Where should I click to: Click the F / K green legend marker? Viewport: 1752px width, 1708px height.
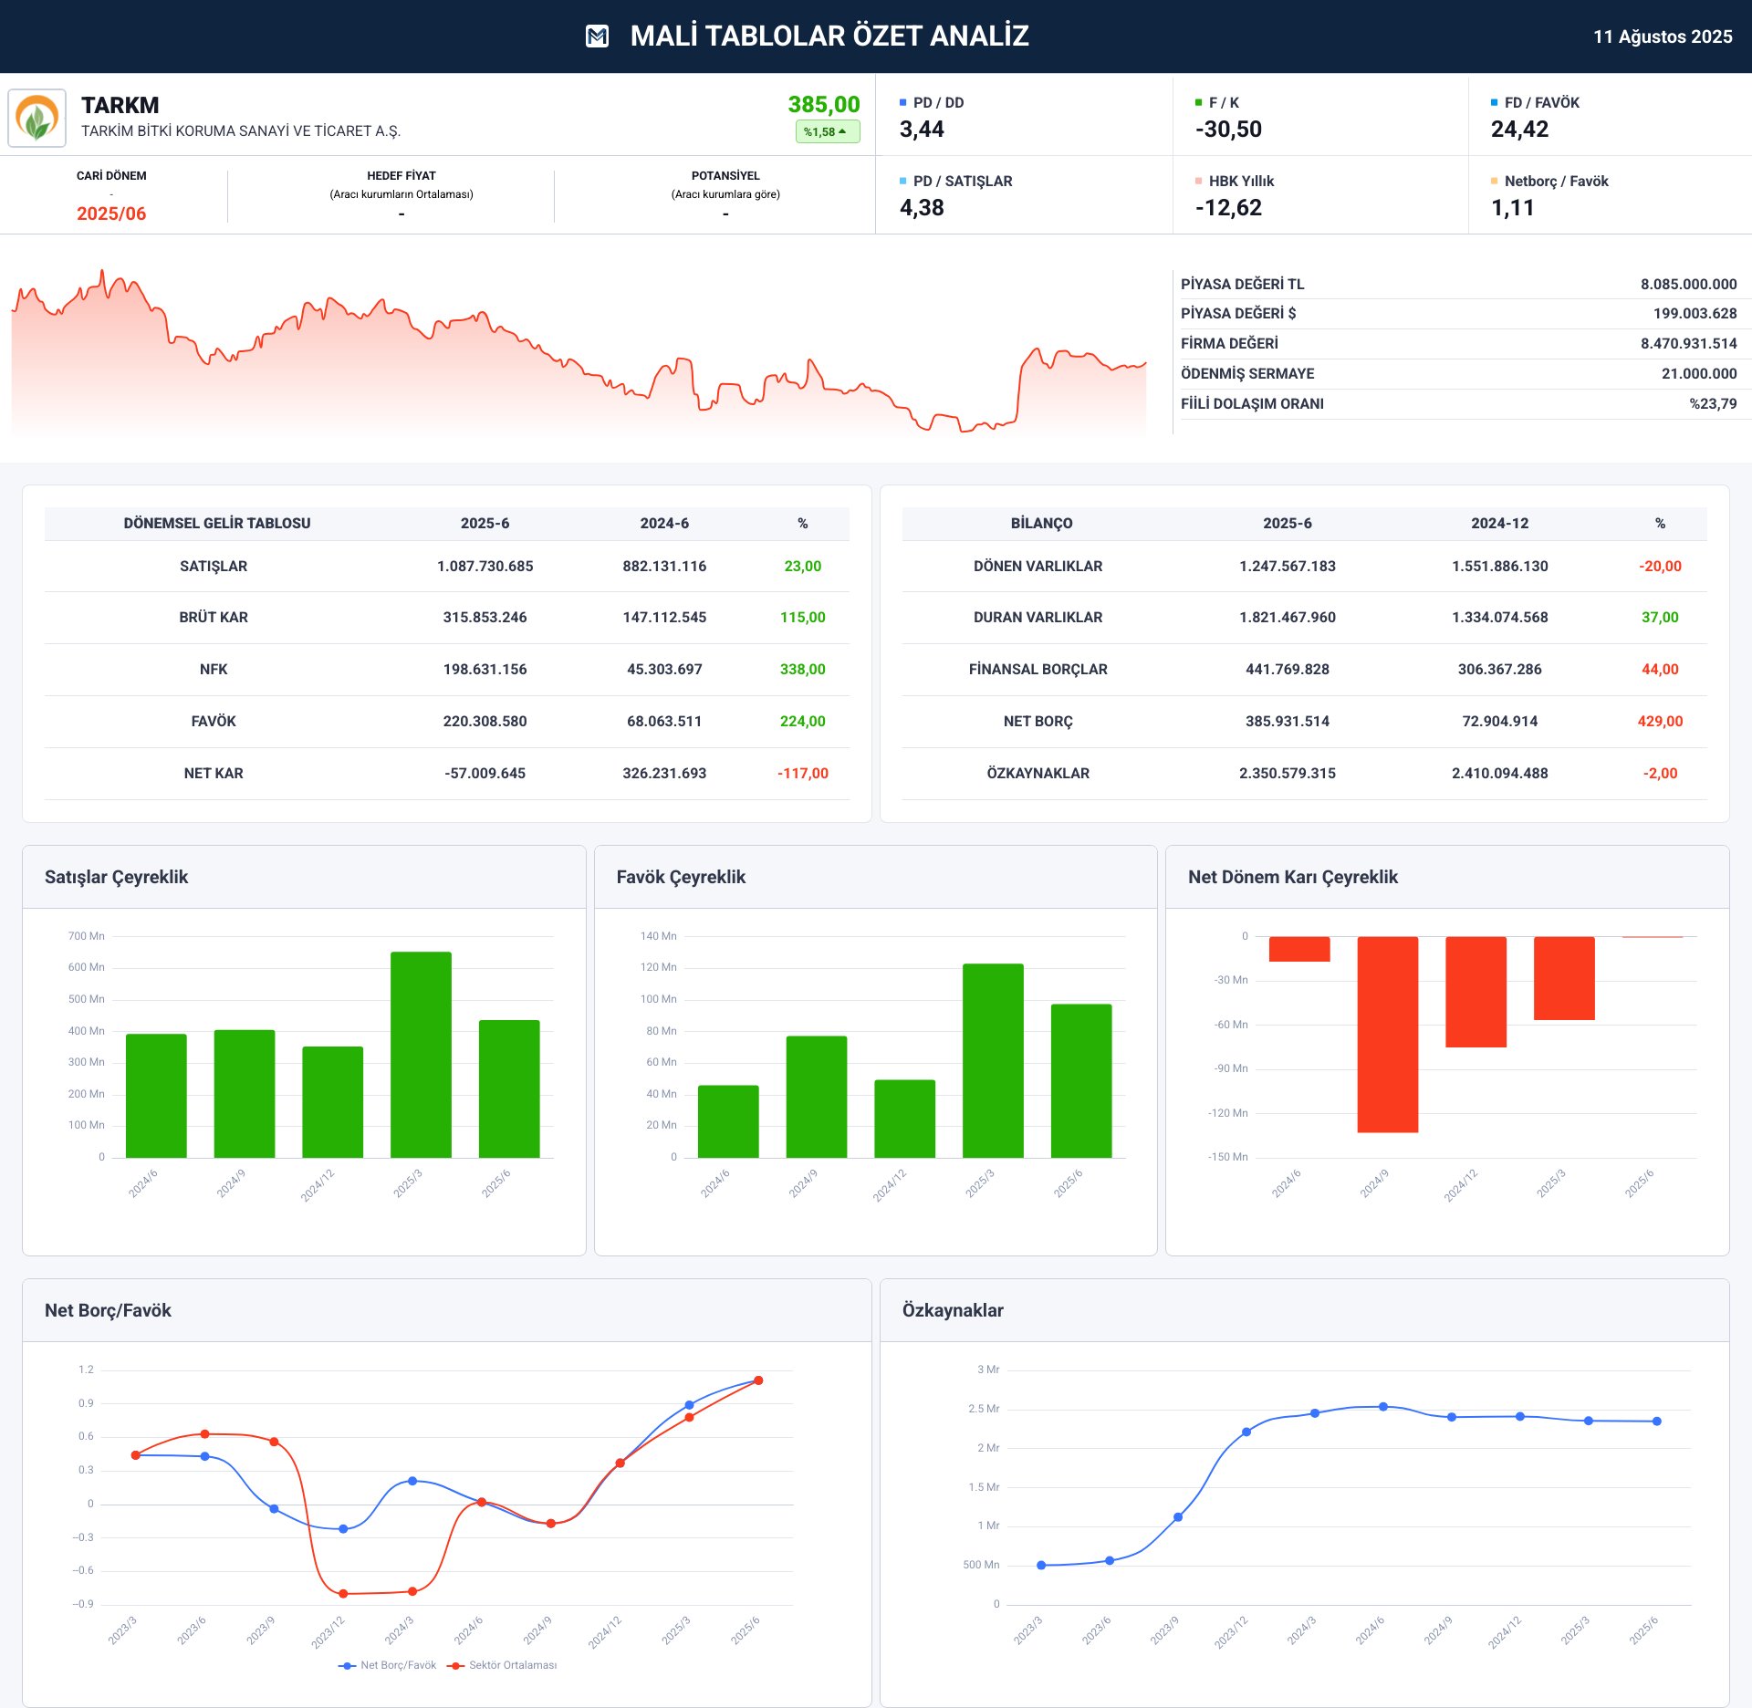[1199, 103]
